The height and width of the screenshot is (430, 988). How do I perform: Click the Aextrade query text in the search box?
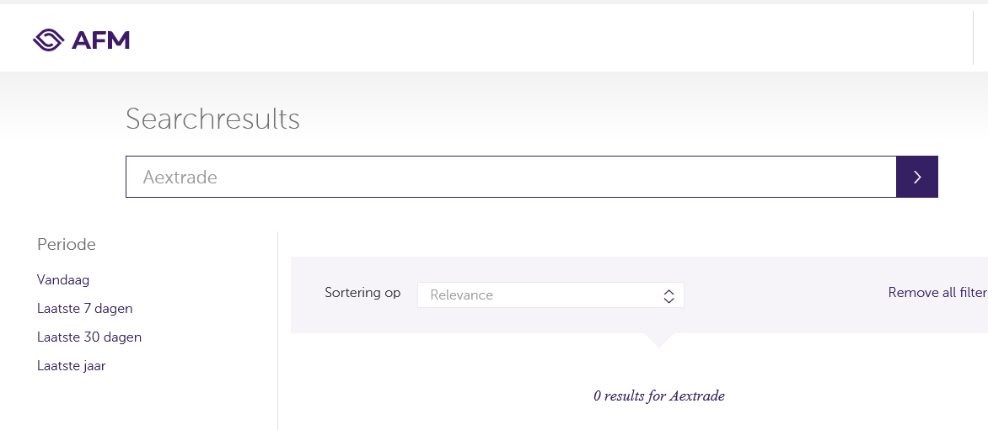tap(180, 178)
